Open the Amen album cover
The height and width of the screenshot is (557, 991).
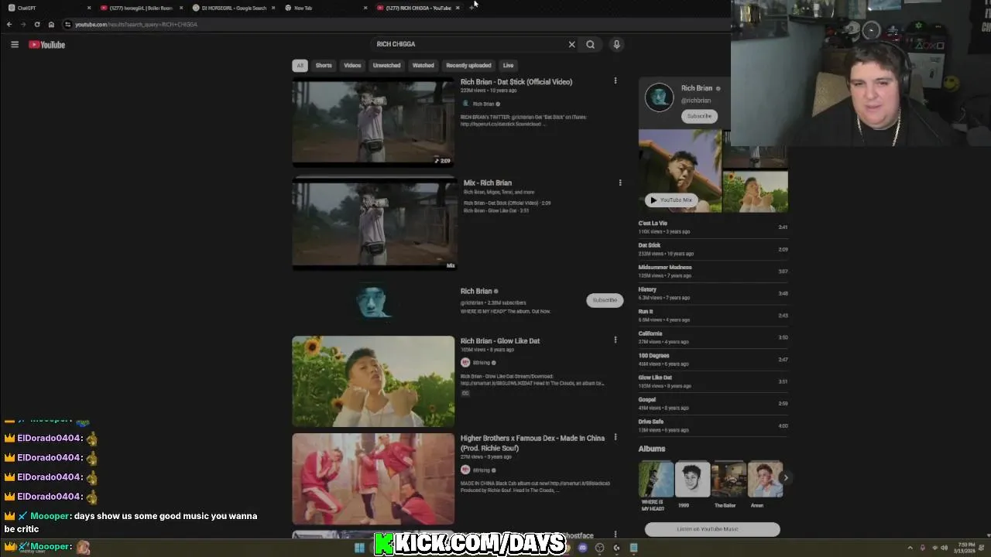(765, 480)
